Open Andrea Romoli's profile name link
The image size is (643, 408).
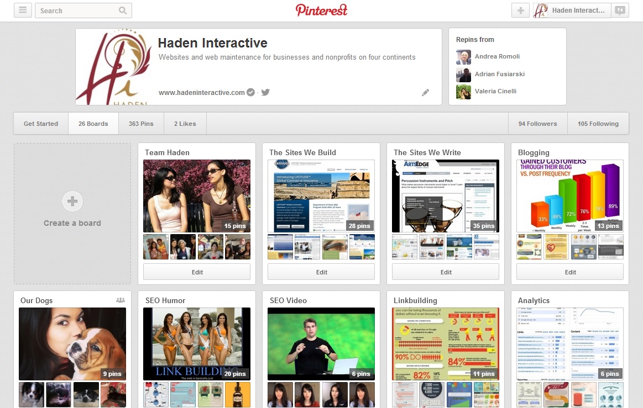497,56
